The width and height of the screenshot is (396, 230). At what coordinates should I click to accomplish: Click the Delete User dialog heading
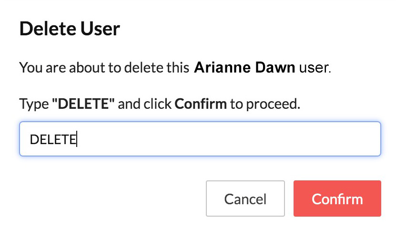(70, 29)
